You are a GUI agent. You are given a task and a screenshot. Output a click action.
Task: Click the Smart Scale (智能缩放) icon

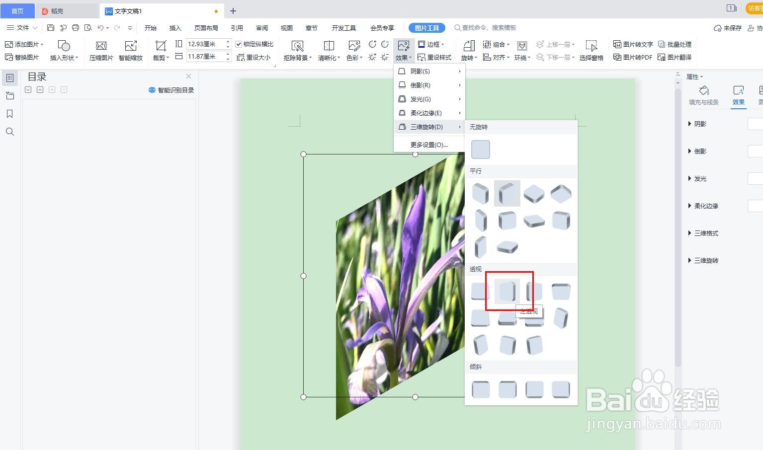point(131,46)
